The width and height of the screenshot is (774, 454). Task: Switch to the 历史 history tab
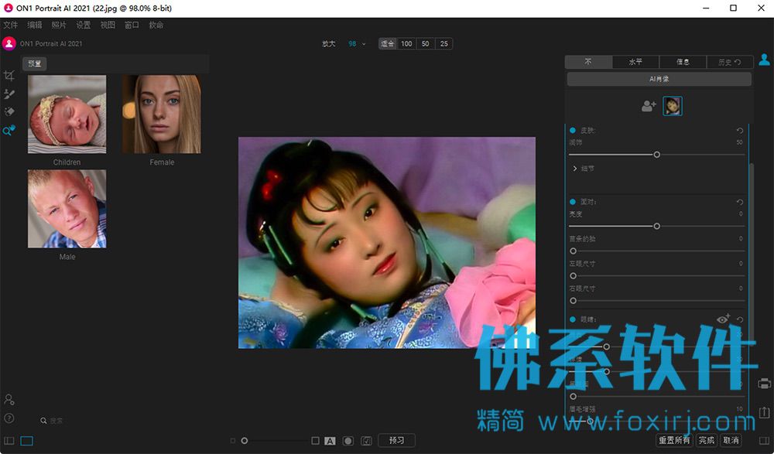pos(730,62)
